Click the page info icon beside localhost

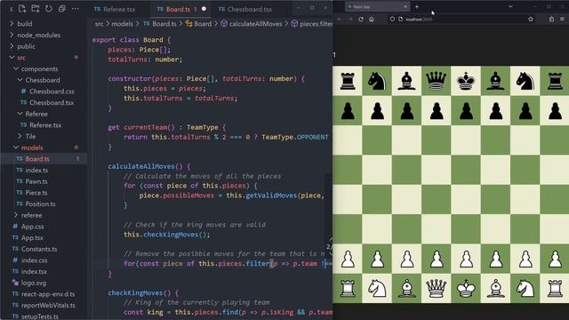[x=400, y=19]
